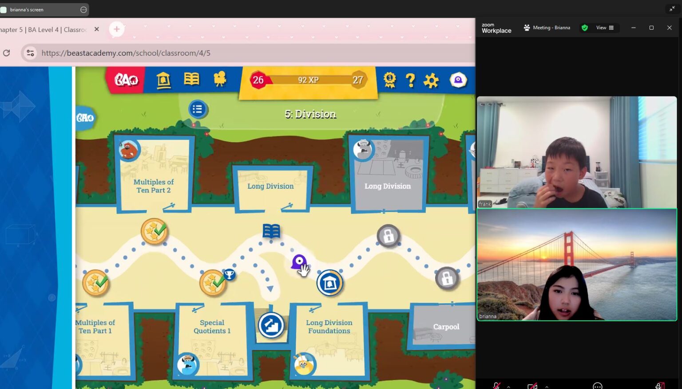Open the Zoom View layout dropdown
Screen dimensions: 682x389
(x=605, y=27)
